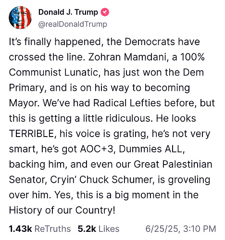The image size is (225, 240).
Task: Click the phrase Dummies ALL
Action: (151, 149)
